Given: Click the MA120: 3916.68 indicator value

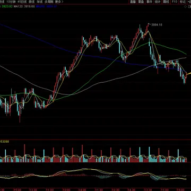Looking at the screenshot, I should coord(24,6).
